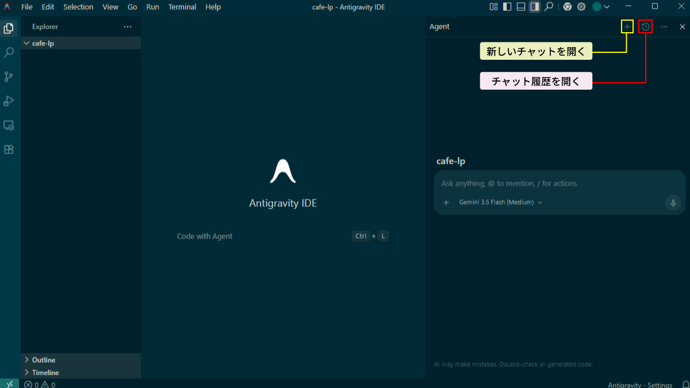Open the Search view in activity bar
The image size is (690, 388).
(9, 52)
